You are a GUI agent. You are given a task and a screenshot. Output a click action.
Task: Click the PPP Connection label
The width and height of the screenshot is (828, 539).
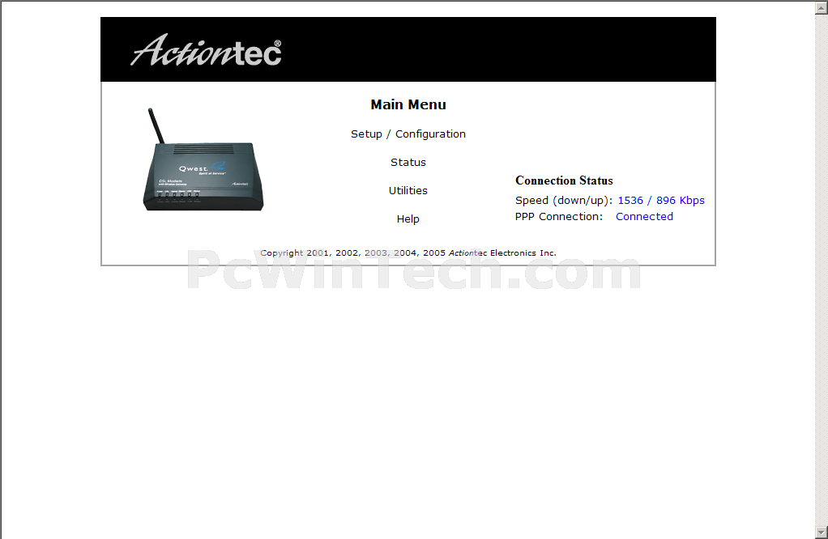pos(559,217)
